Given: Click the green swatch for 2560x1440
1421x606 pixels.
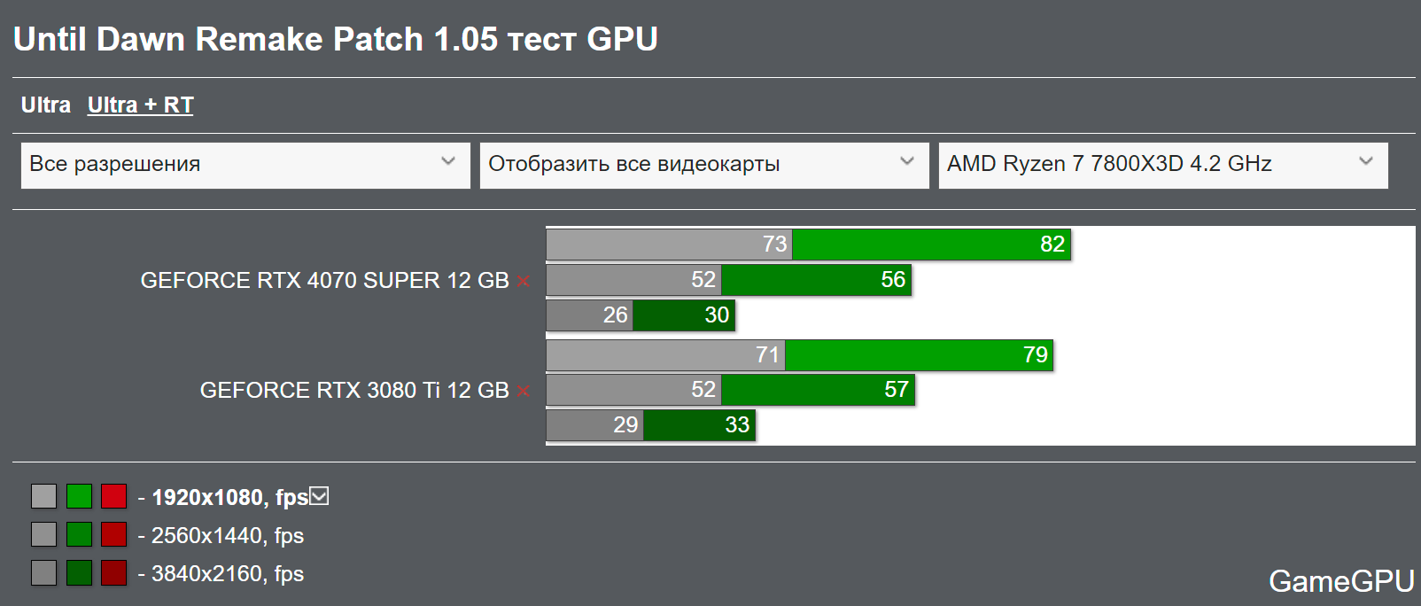Looking at the screenshot, I should [79, 534].
